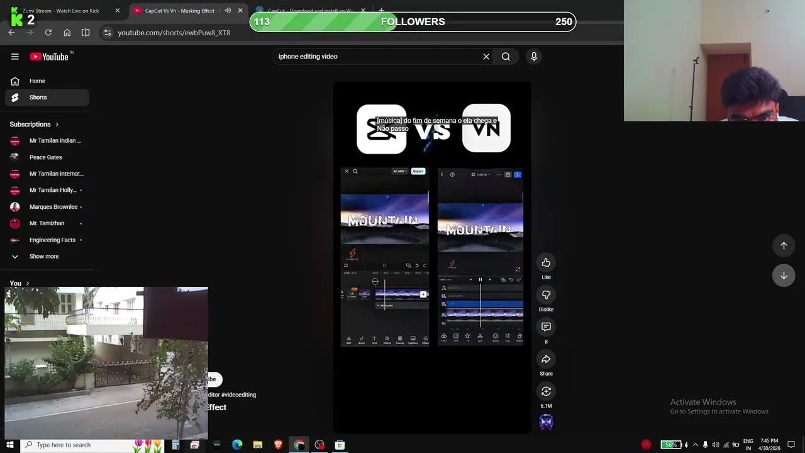This screenshot has height=453, width=805.
Task: Dislike this Short
Action: coord(546,294)
